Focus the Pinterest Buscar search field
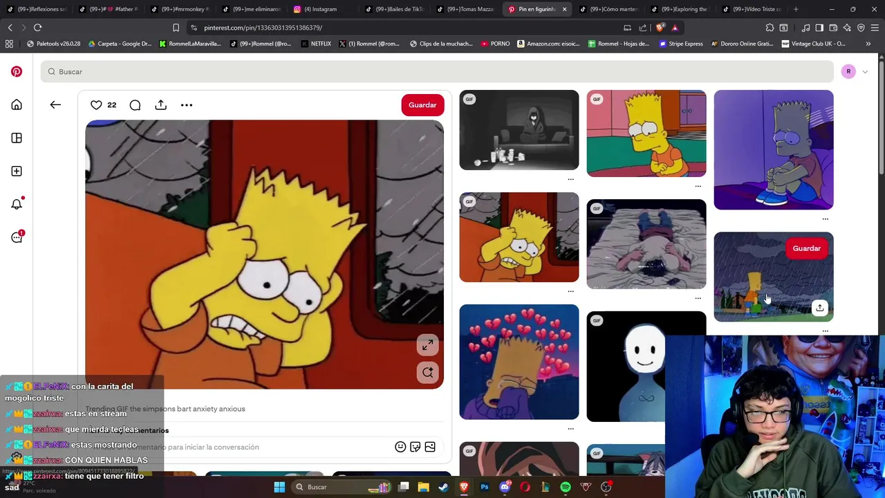Image resolution: width=885 pixels, height=498 pixels. [x=437, y=71]
